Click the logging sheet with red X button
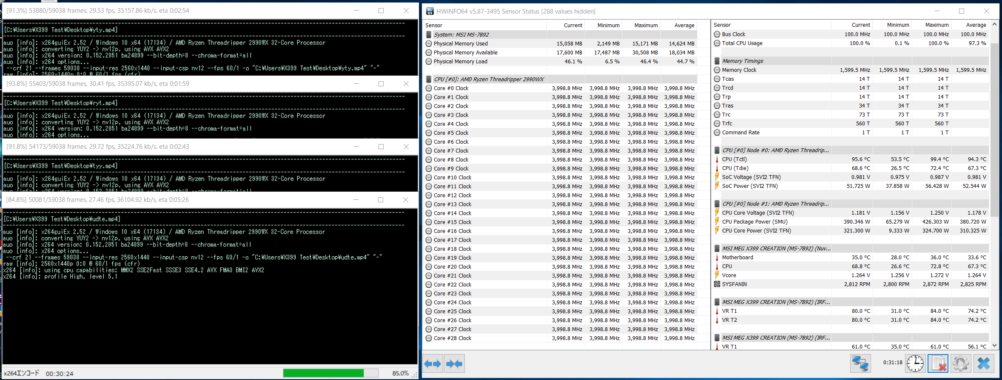Screen dimensions: 1002x380 (x=938, y=363)
